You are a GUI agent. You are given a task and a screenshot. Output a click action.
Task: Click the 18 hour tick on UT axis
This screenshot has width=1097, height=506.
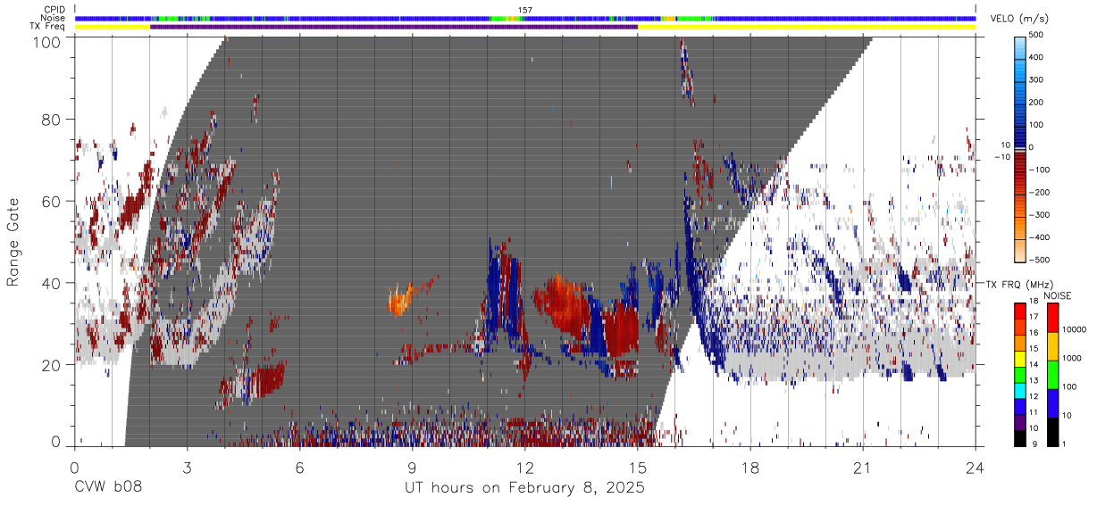(x=750, y=469)
